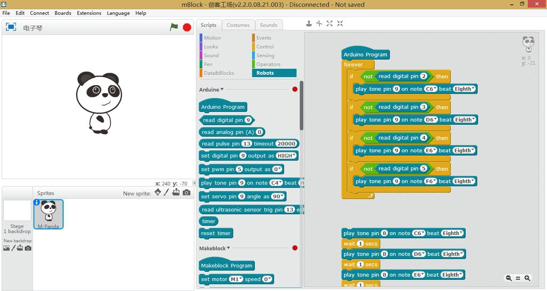Open pwm output value dropdown

(277, 169)
